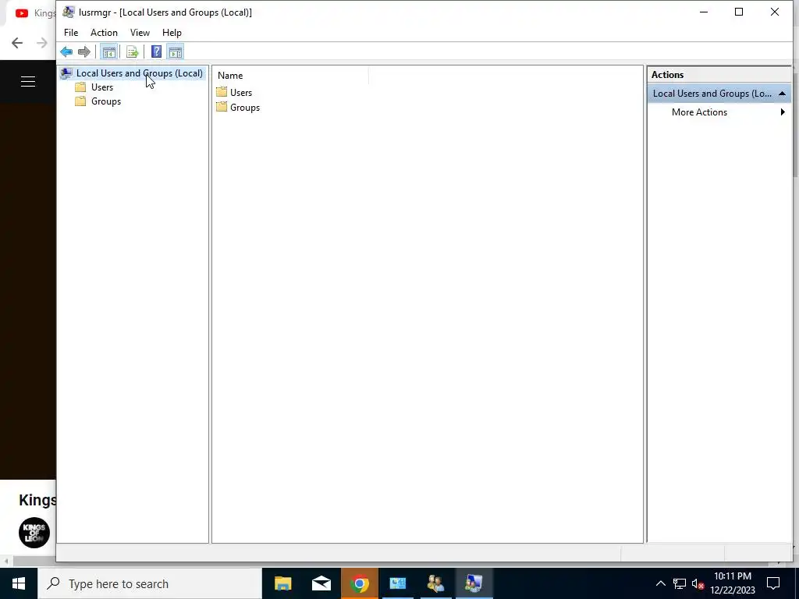Close the lusrmgr window

point(775,12)
